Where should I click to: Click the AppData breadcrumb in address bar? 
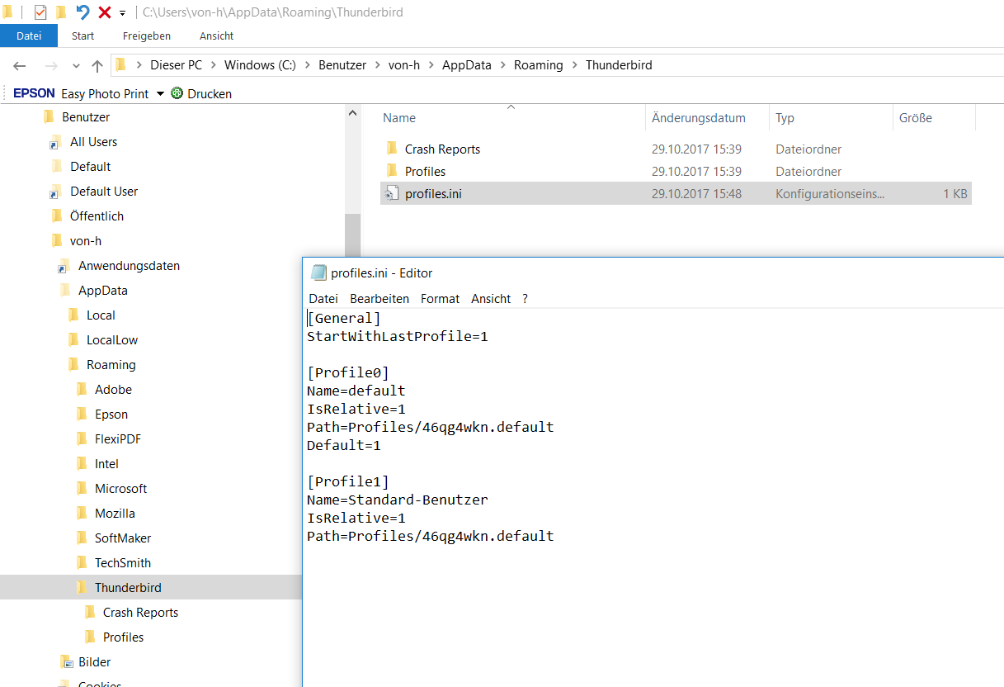click(x=466, y=65)
